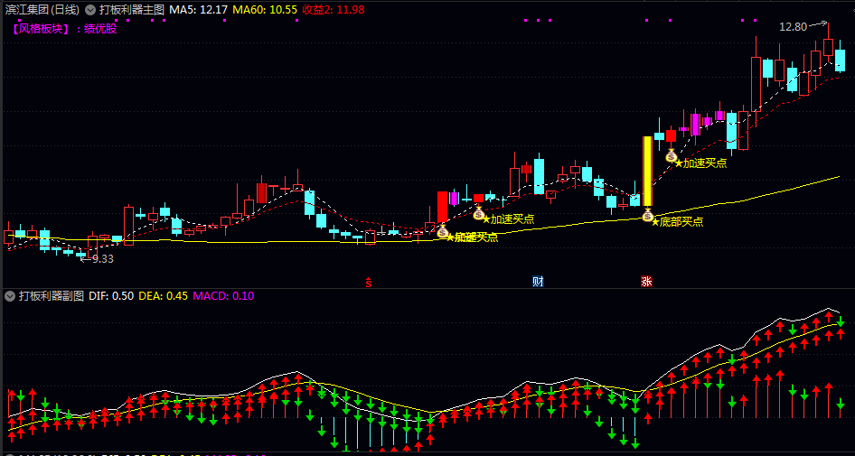
Task: Select 滨江集团(日线) stock title
Action: [42, 10]
